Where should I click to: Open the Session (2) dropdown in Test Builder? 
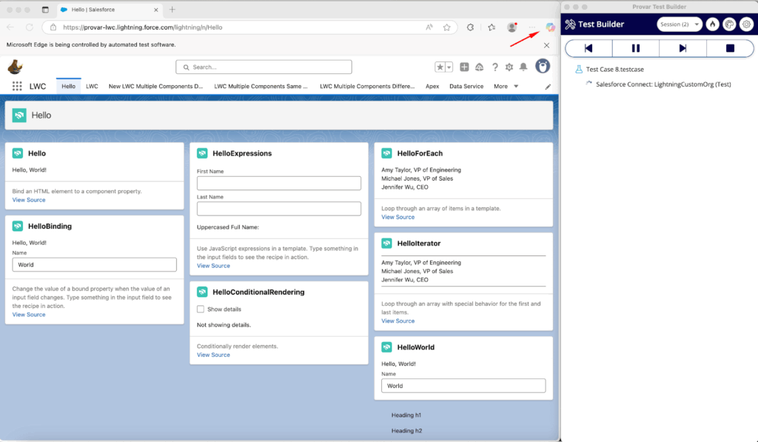pos(680,24)
